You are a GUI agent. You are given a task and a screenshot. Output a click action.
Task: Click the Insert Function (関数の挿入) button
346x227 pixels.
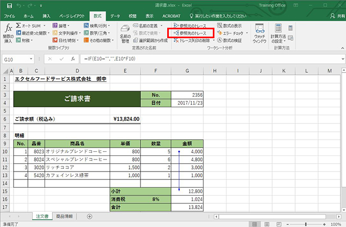(8, 34)
